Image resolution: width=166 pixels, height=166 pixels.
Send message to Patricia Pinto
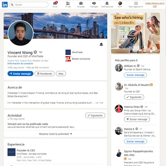click(x=137, y=119)
